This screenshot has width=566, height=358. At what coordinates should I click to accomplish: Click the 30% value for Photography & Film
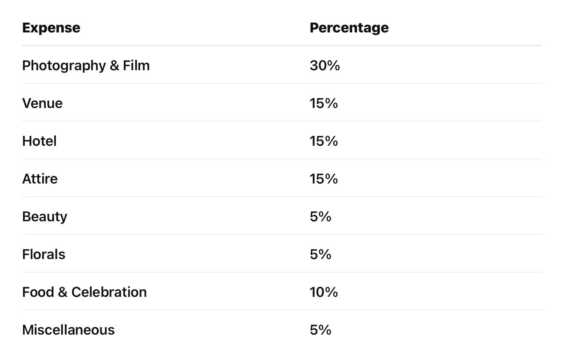point(325,66)
